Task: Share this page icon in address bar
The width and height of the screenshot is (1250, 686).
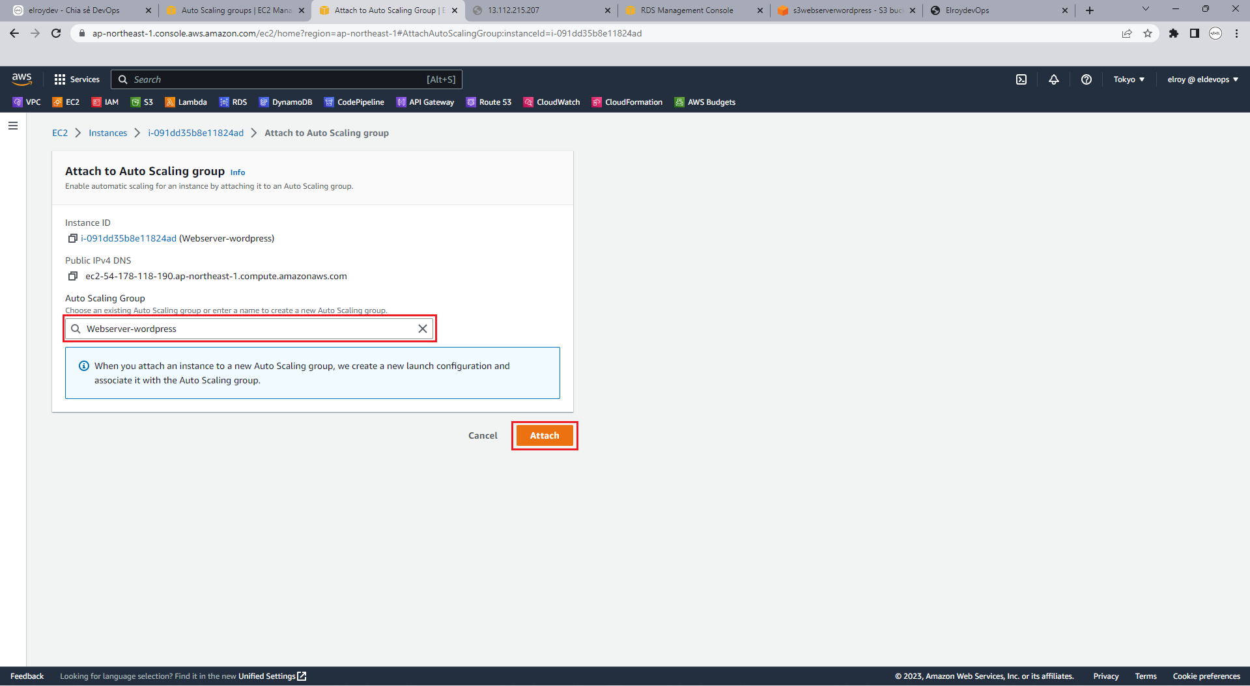Action: (1127, 33)
